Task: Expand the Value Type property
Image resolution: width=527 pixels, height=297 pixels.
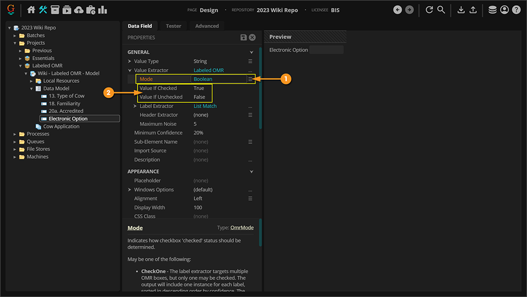Action: coord(130,61)
